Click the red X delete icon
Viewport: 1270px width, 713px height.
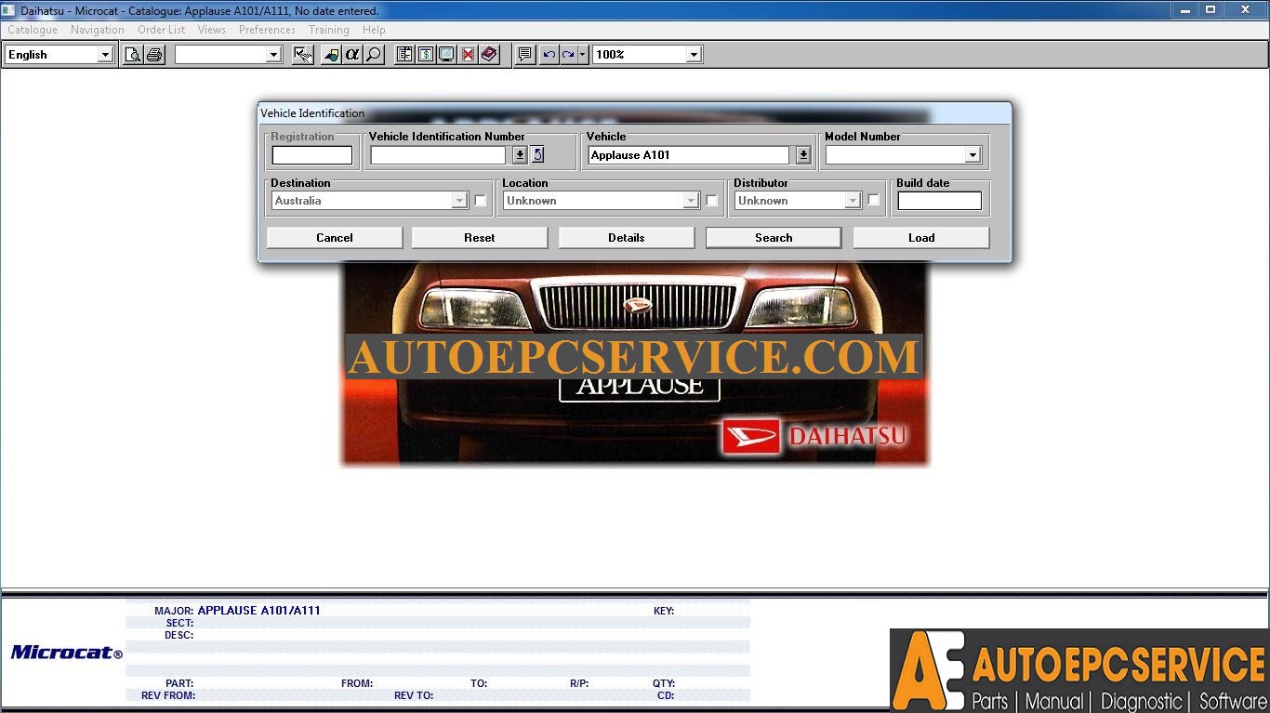[x=468, y=54]
